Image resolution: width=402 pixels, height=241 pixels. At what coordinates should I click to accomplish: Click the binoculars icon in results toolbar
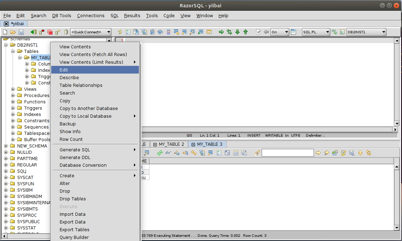[168, 153]
